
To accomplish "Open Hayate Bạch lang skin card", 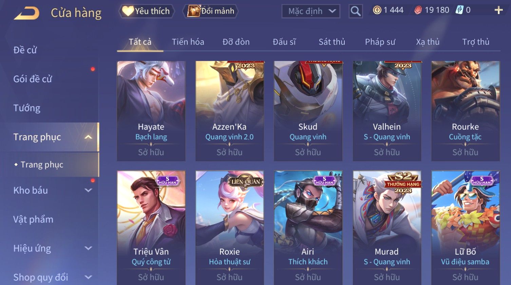I will click(151, 111).
